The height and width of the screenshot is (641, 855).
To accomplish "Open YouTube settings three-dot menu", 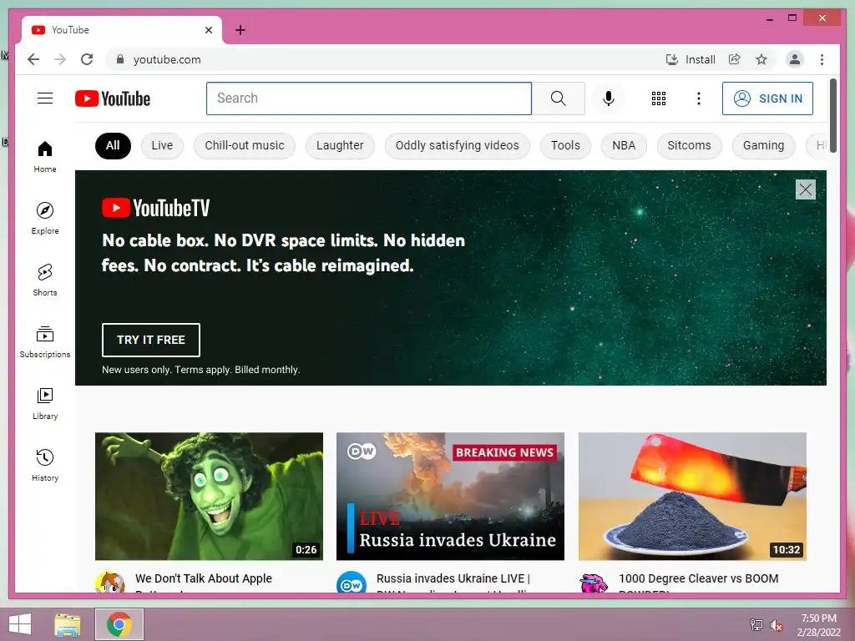I will pos(699,98).
